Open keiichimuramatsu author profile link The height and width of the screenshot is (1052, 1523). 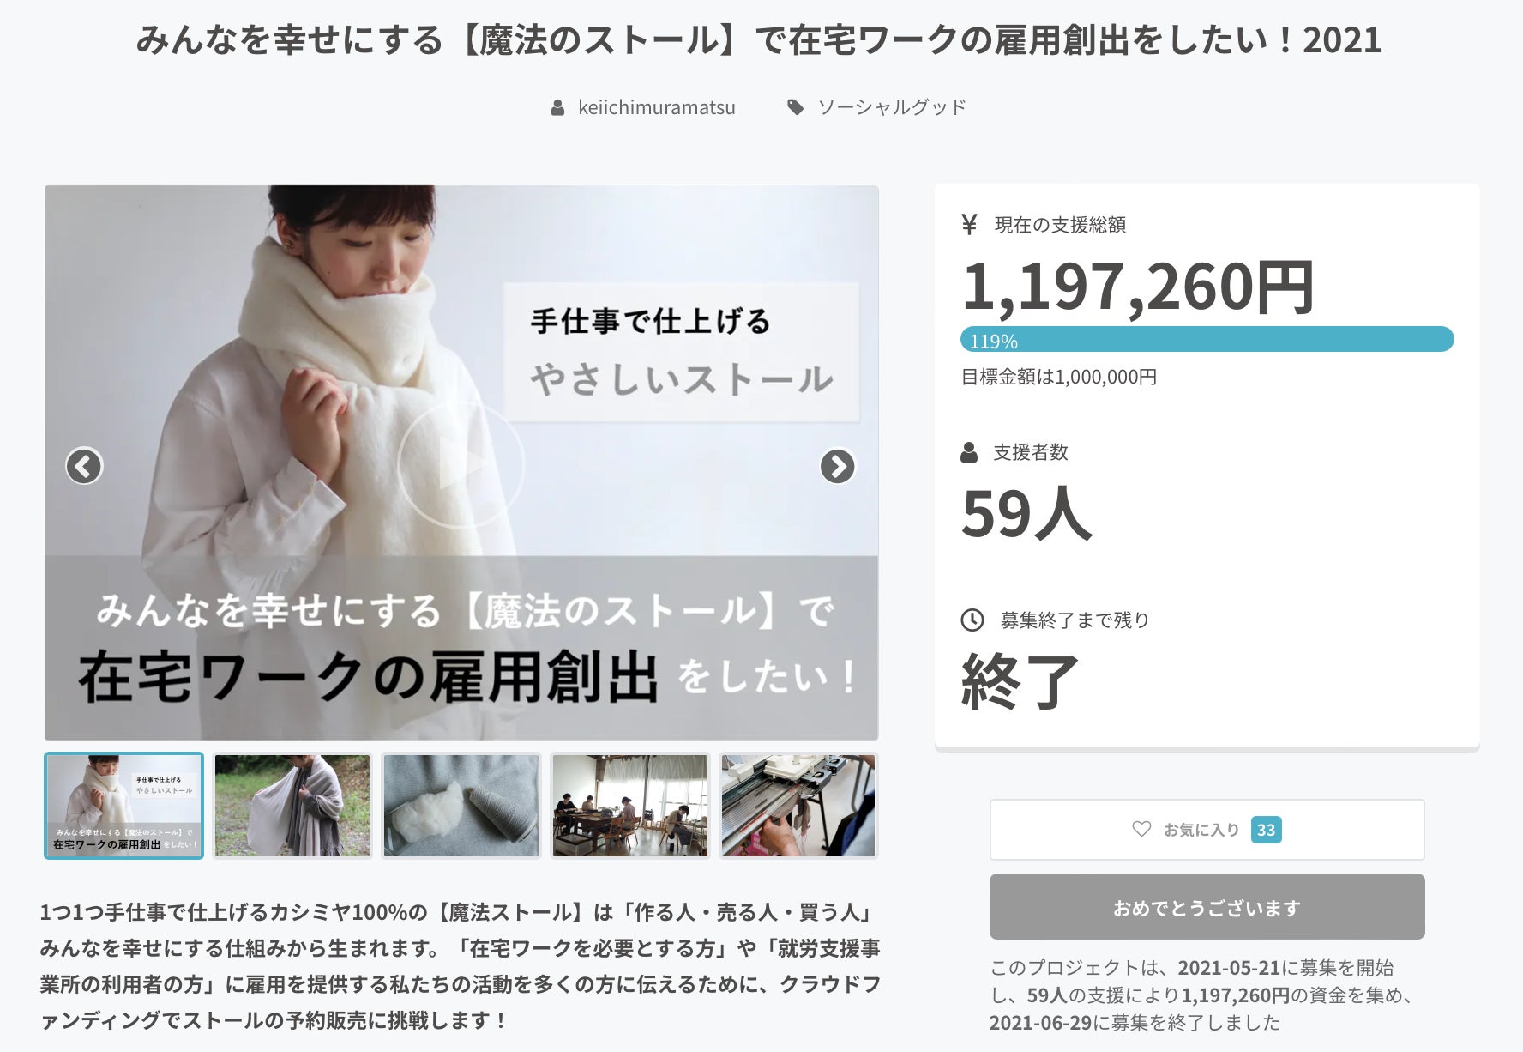[x=657, y=107]
